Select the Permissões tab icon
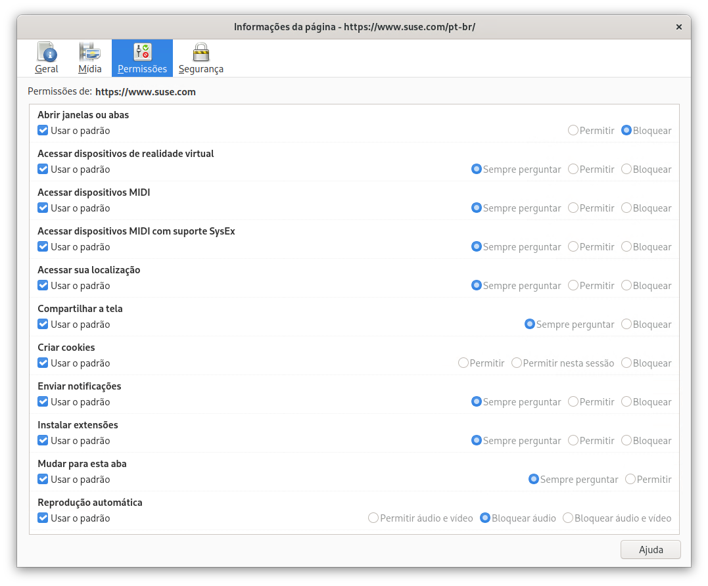The image size is (708, 586). pyautogui.click(x=142, y=53)
